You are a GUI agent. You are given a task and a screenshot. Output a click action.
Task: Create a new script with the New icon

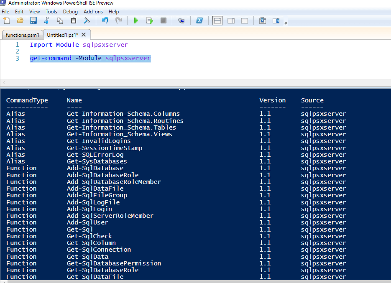7,21
